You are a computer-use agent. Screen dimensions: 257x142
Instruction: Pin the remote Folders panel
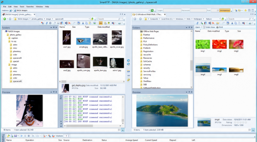54,28
